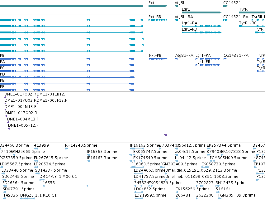The height and width of the screenshot is (200, 265).
Task: Select the Lgr1-PB protein label
Action: click(x=203, y=62)
